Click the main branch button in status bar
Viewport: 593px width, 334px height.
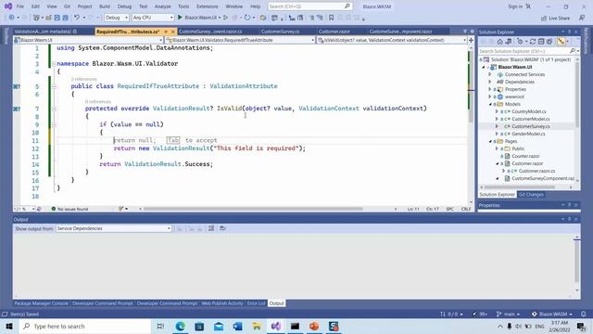tap(509, 314)
